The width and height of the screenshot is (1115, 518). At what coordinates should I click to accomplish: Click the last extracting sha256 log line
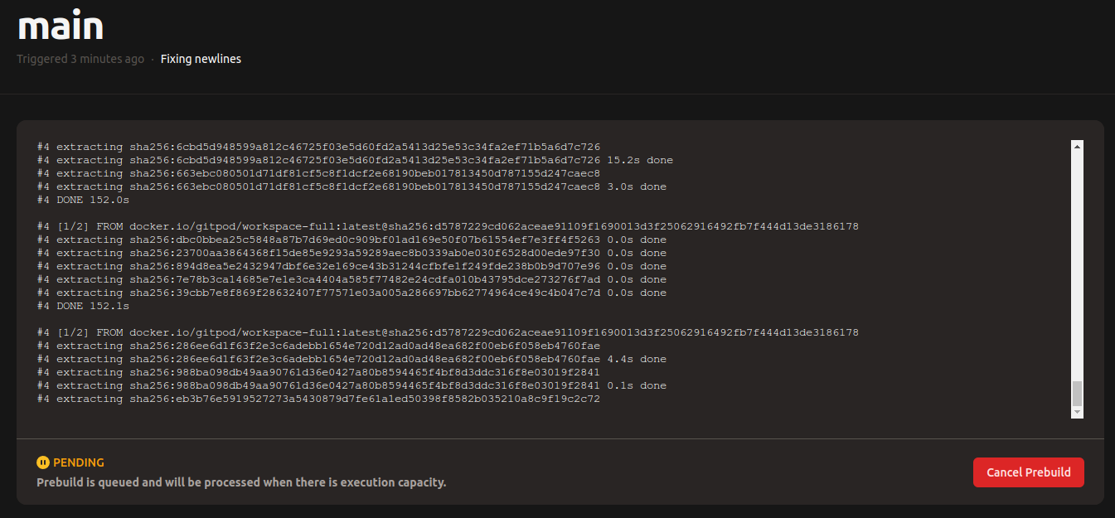(x=318, y=399)
